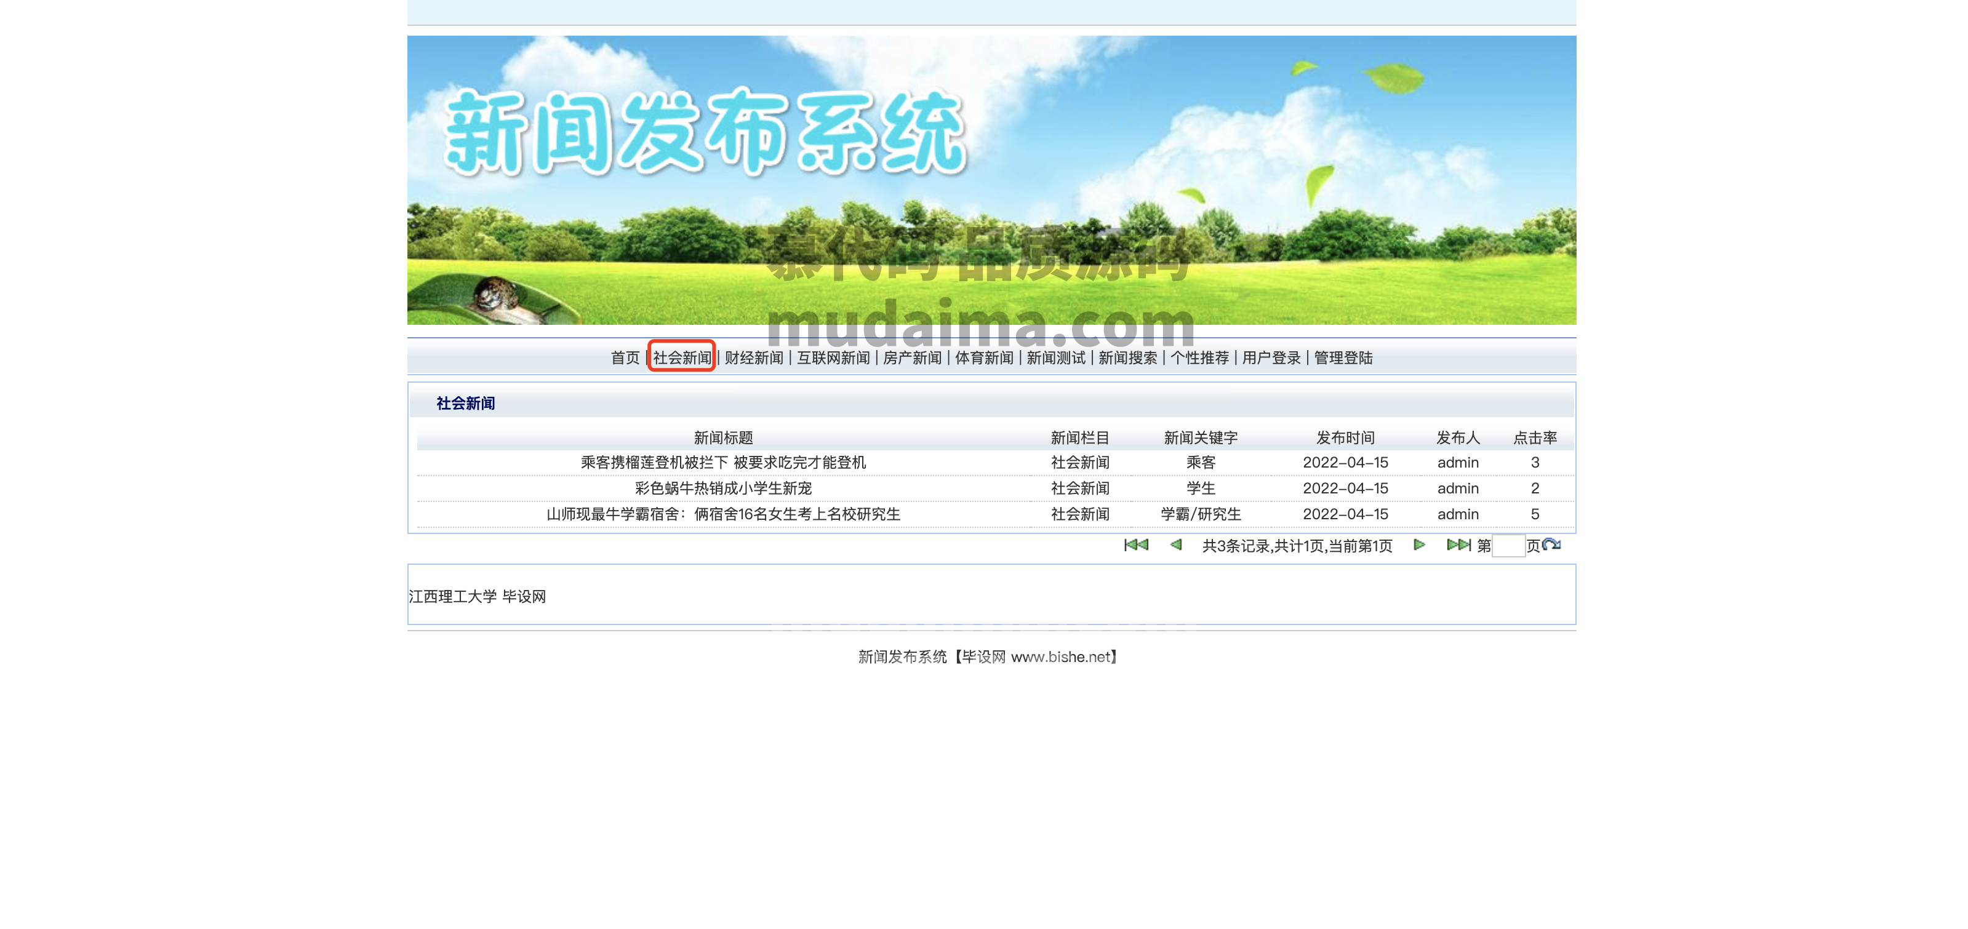The image size is (1968, 929).
Task: Click footer text 新闻发布系统【毕设网 www.bishe.net】
Action: pos(988,657)
